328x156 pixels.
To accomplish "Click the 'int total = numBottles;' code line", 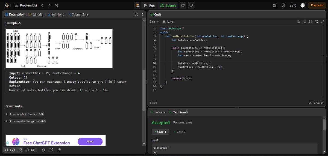I will (x=189, y=40).
